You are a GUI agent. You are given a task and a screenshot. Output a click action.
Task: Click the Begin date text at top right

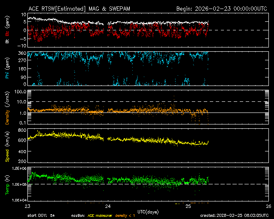(222, 9)
